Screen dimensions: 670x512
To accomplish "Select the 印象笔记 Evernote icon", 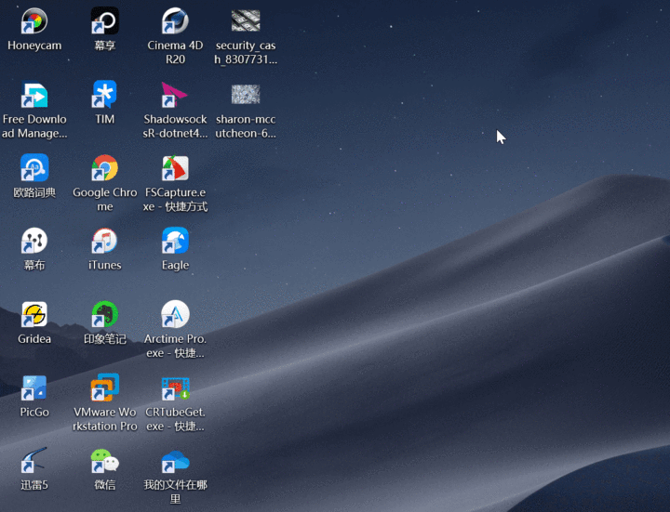I will click(104, 314).
